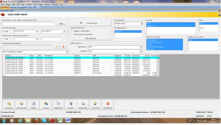Click the Esegui ricerca button
The height and width of the screenshot is (125, 221).
(90, 23)
